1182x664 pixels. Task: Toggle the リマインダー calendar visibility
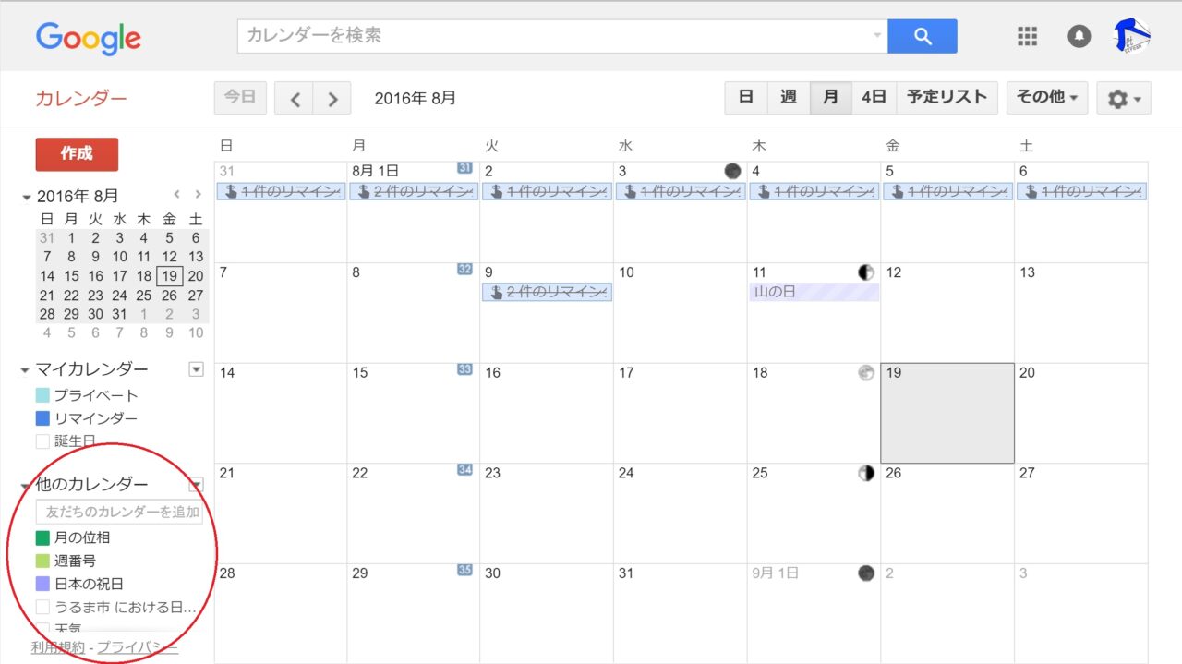[x=42, y=418]
